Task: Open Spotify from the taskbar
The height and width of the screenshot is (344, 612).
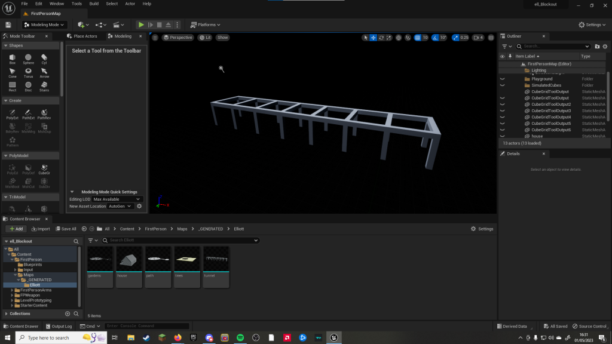Action: pyautogui.click(x=240, y=337)
